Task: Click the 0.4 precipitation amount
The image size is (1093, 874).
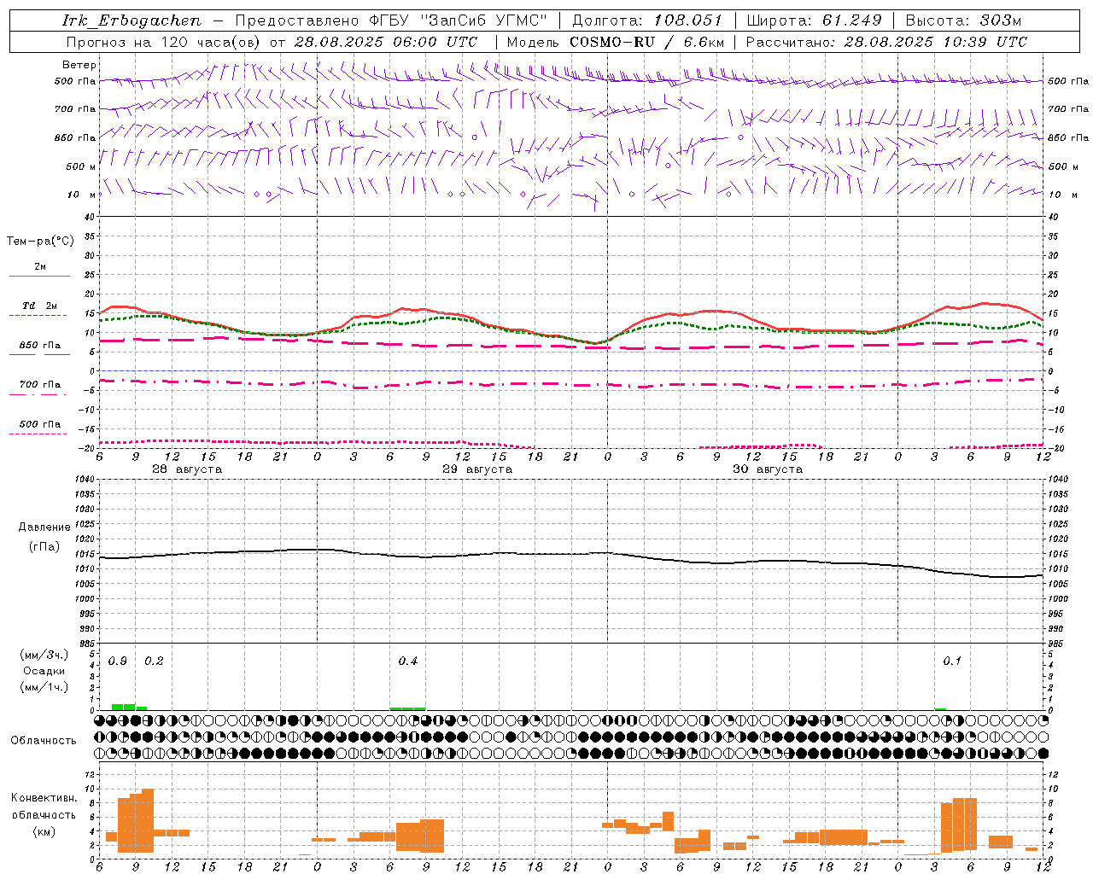Action: [x=408, y=661]
